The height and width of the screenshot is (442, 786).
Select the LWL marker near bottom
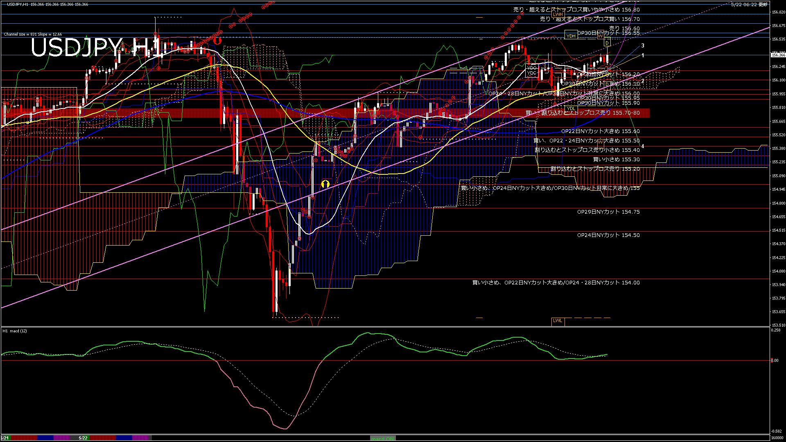[x=558, y=320]
